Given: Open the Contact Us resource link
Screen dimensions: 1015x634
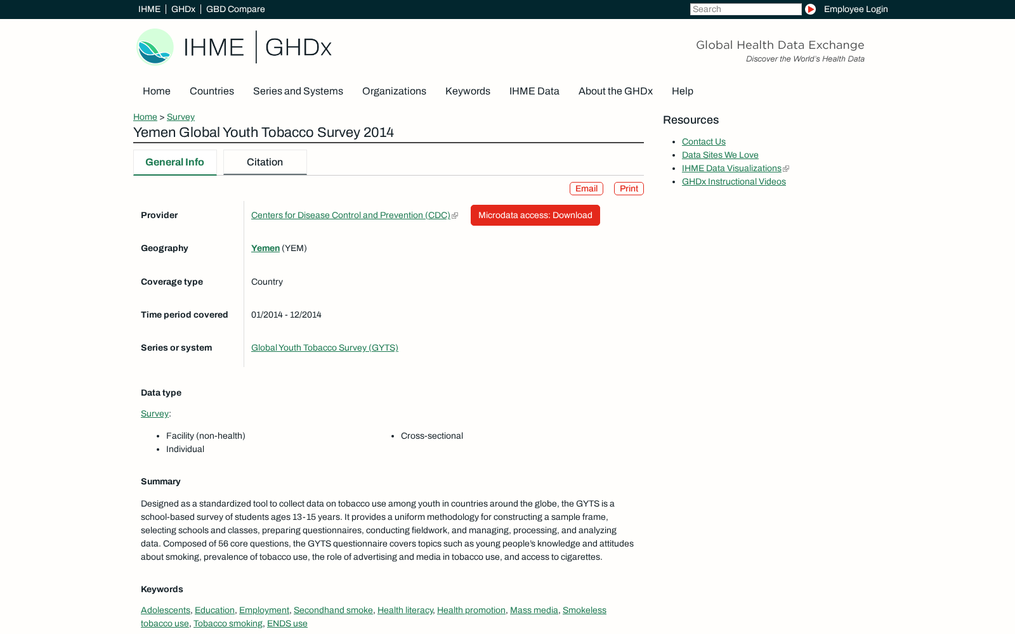Looking at the screenshot, I should coord(704,141).
